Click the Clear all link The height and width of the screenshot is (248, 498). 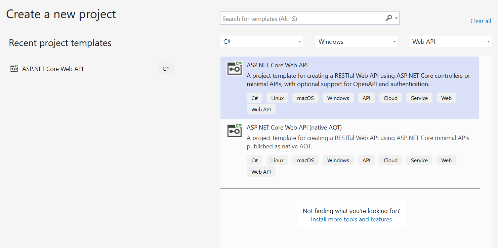click(x=481, y=21)
